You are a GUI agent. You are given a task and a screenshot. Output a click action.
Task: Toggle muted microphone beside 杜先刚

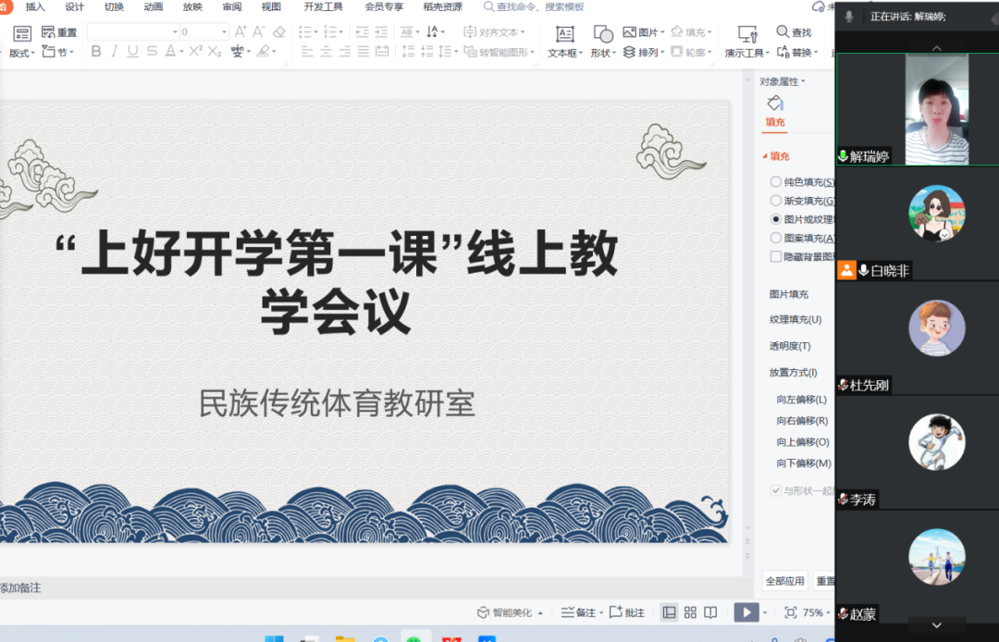tap(843, 384)
